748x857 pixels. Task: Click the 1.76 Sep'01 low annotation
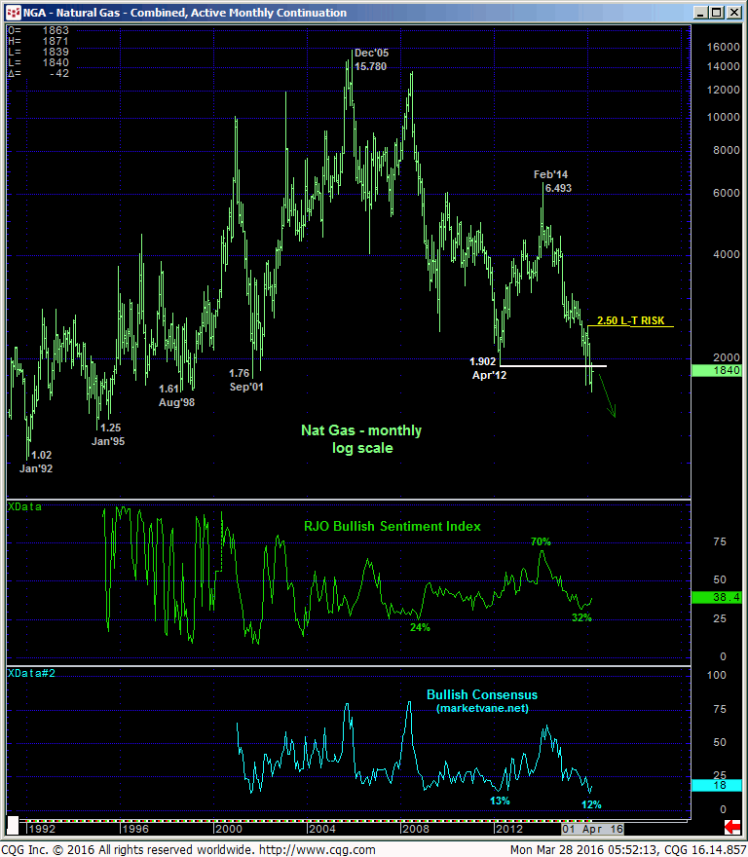[245, 380]
